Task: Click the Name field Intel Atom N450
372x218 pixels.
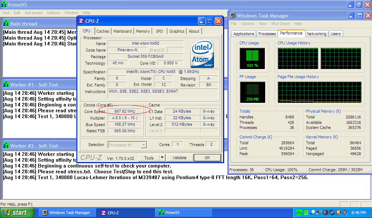Action: click(x=145, y=43)
